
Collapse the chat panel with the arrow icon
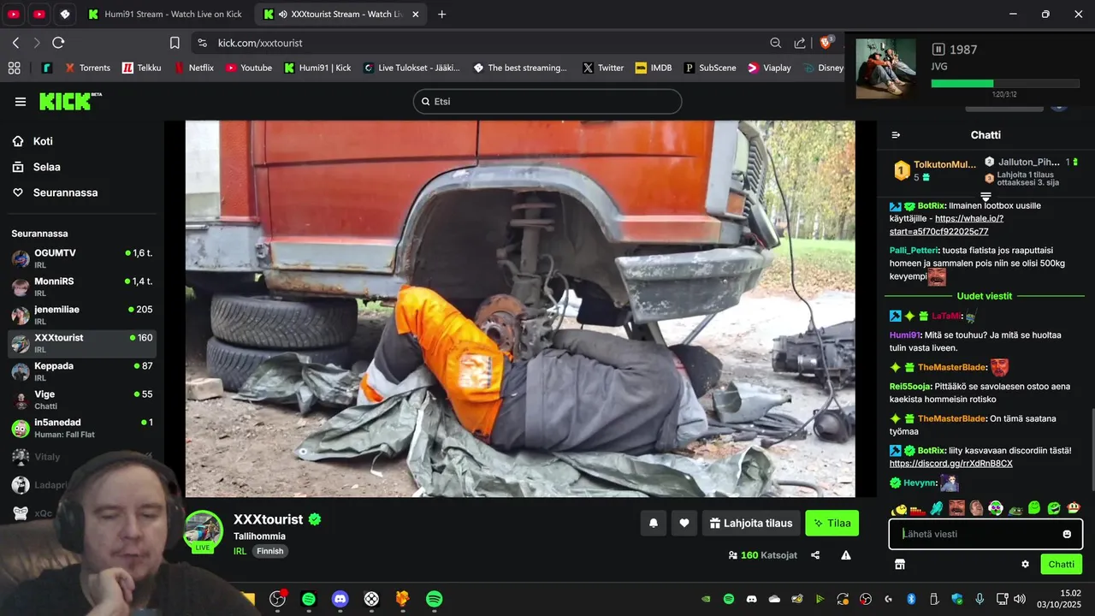point(896,135)
